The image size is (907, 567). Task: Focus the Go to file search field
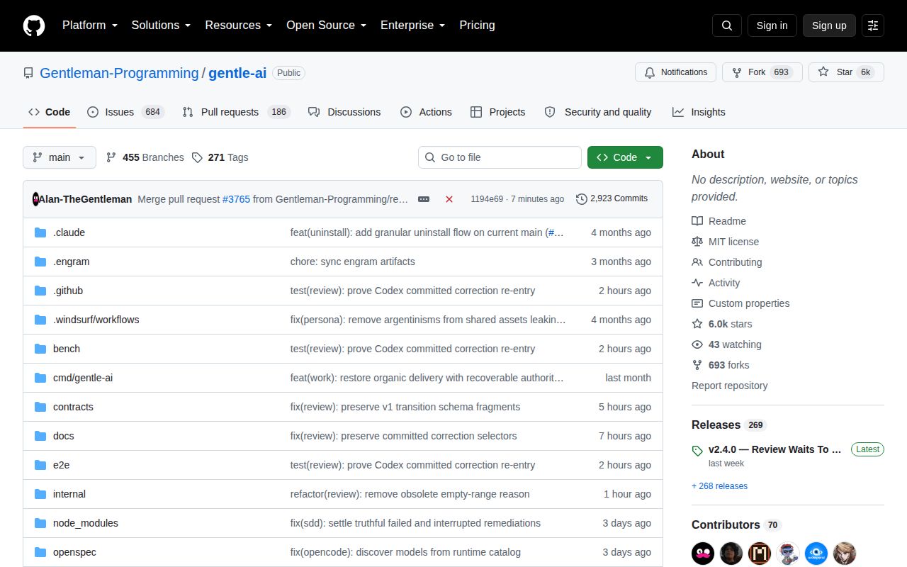coord(500,157)
